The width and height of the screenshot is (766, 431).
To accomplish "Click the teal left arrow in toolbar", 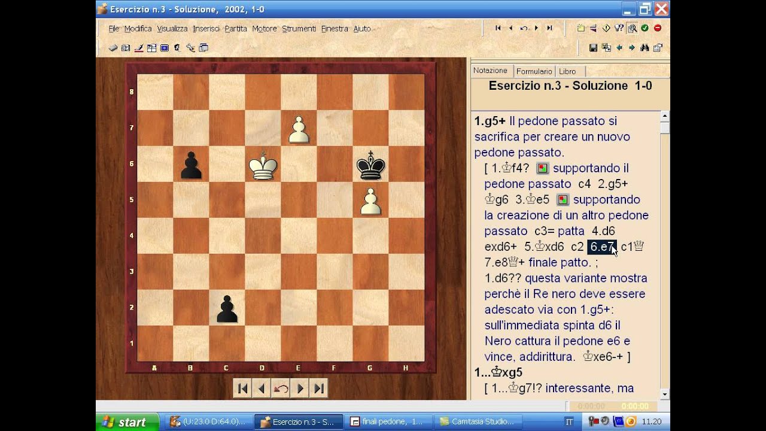I will [619, 48].
